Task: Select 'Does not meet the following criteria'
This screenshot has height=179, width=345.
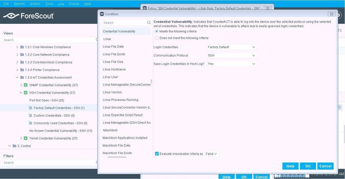Action: tap(157, 38)
